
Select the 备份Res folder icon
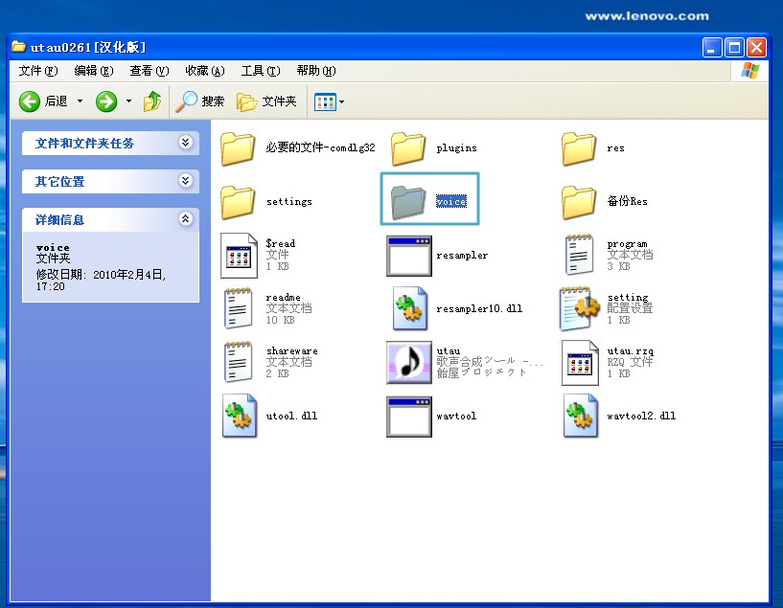[579, 202]
